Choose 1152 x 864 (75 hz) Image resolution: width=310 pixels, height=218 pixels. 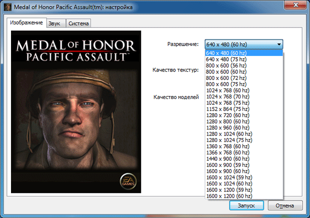[x=244, y=109]
